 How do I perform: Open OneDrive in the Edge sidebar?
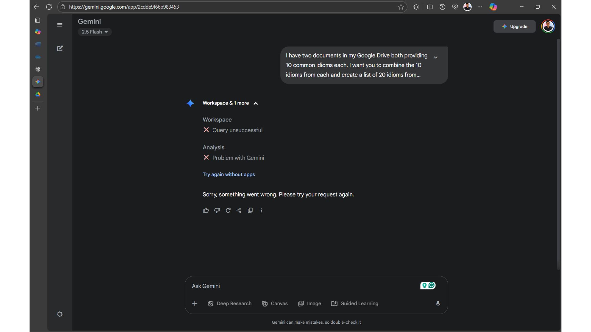pyautogui.click(x=38, y=57)
